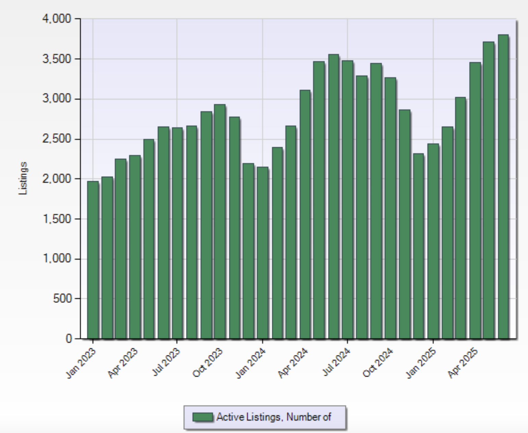Viewport: 528px width, 433px height.
Task: Click the '4,000' y-axis label
Action: point(57,18)
